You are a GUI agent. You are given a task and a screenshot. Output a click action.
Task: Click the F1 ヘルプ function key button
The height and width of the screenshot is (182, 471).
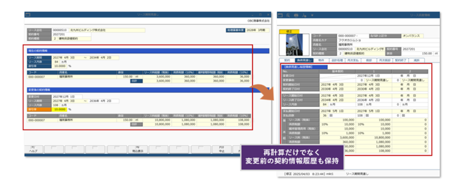pyautogui.click(x=33, y=149)
